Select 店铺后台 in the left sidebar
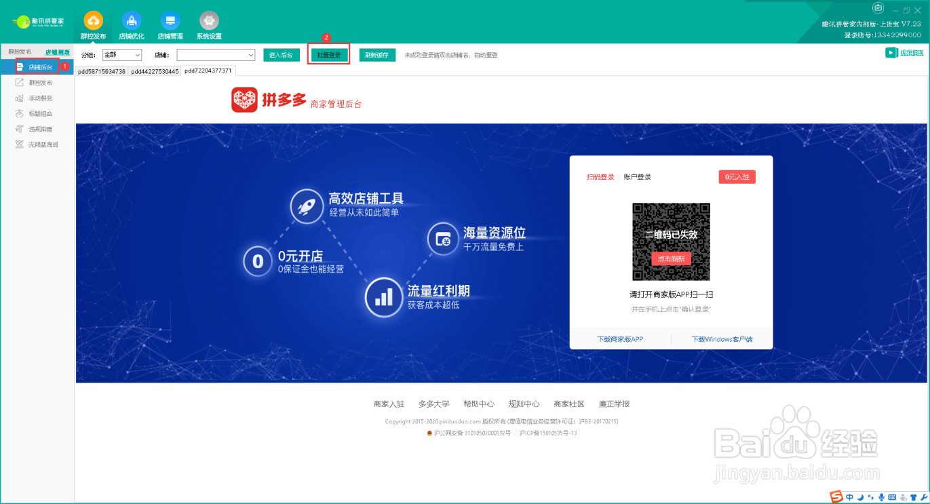 tap(37, 67)
